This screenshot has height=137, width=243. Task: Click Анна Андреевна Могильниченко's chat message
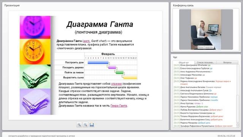point(193,72)
